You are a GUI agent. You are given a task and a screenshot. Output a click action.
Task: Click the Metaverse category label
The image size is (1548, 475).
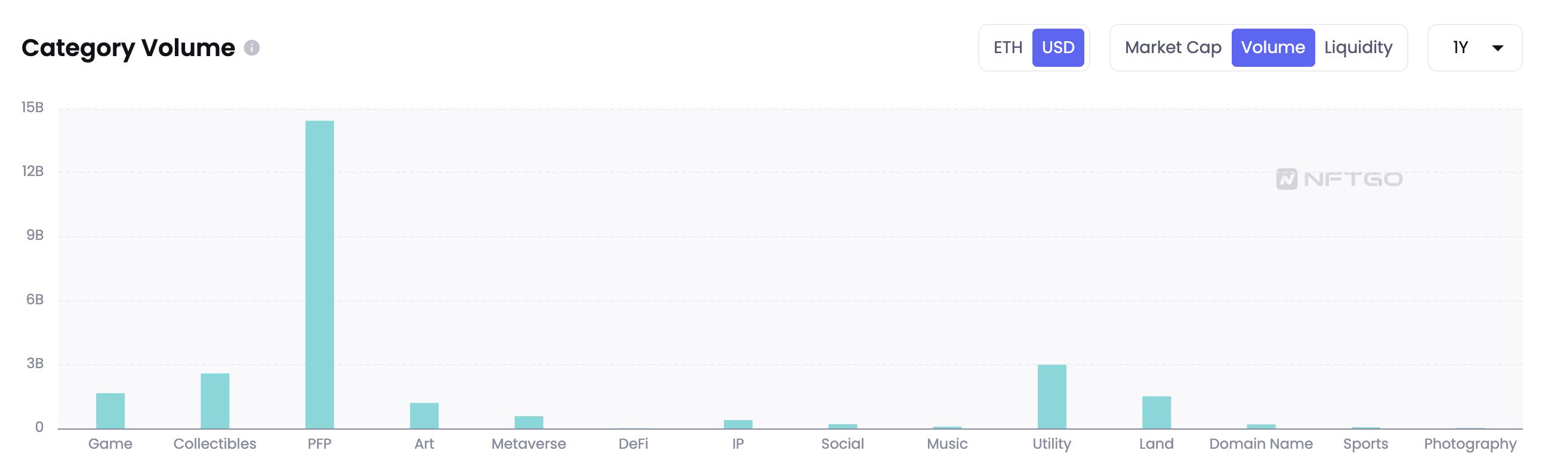529,444
